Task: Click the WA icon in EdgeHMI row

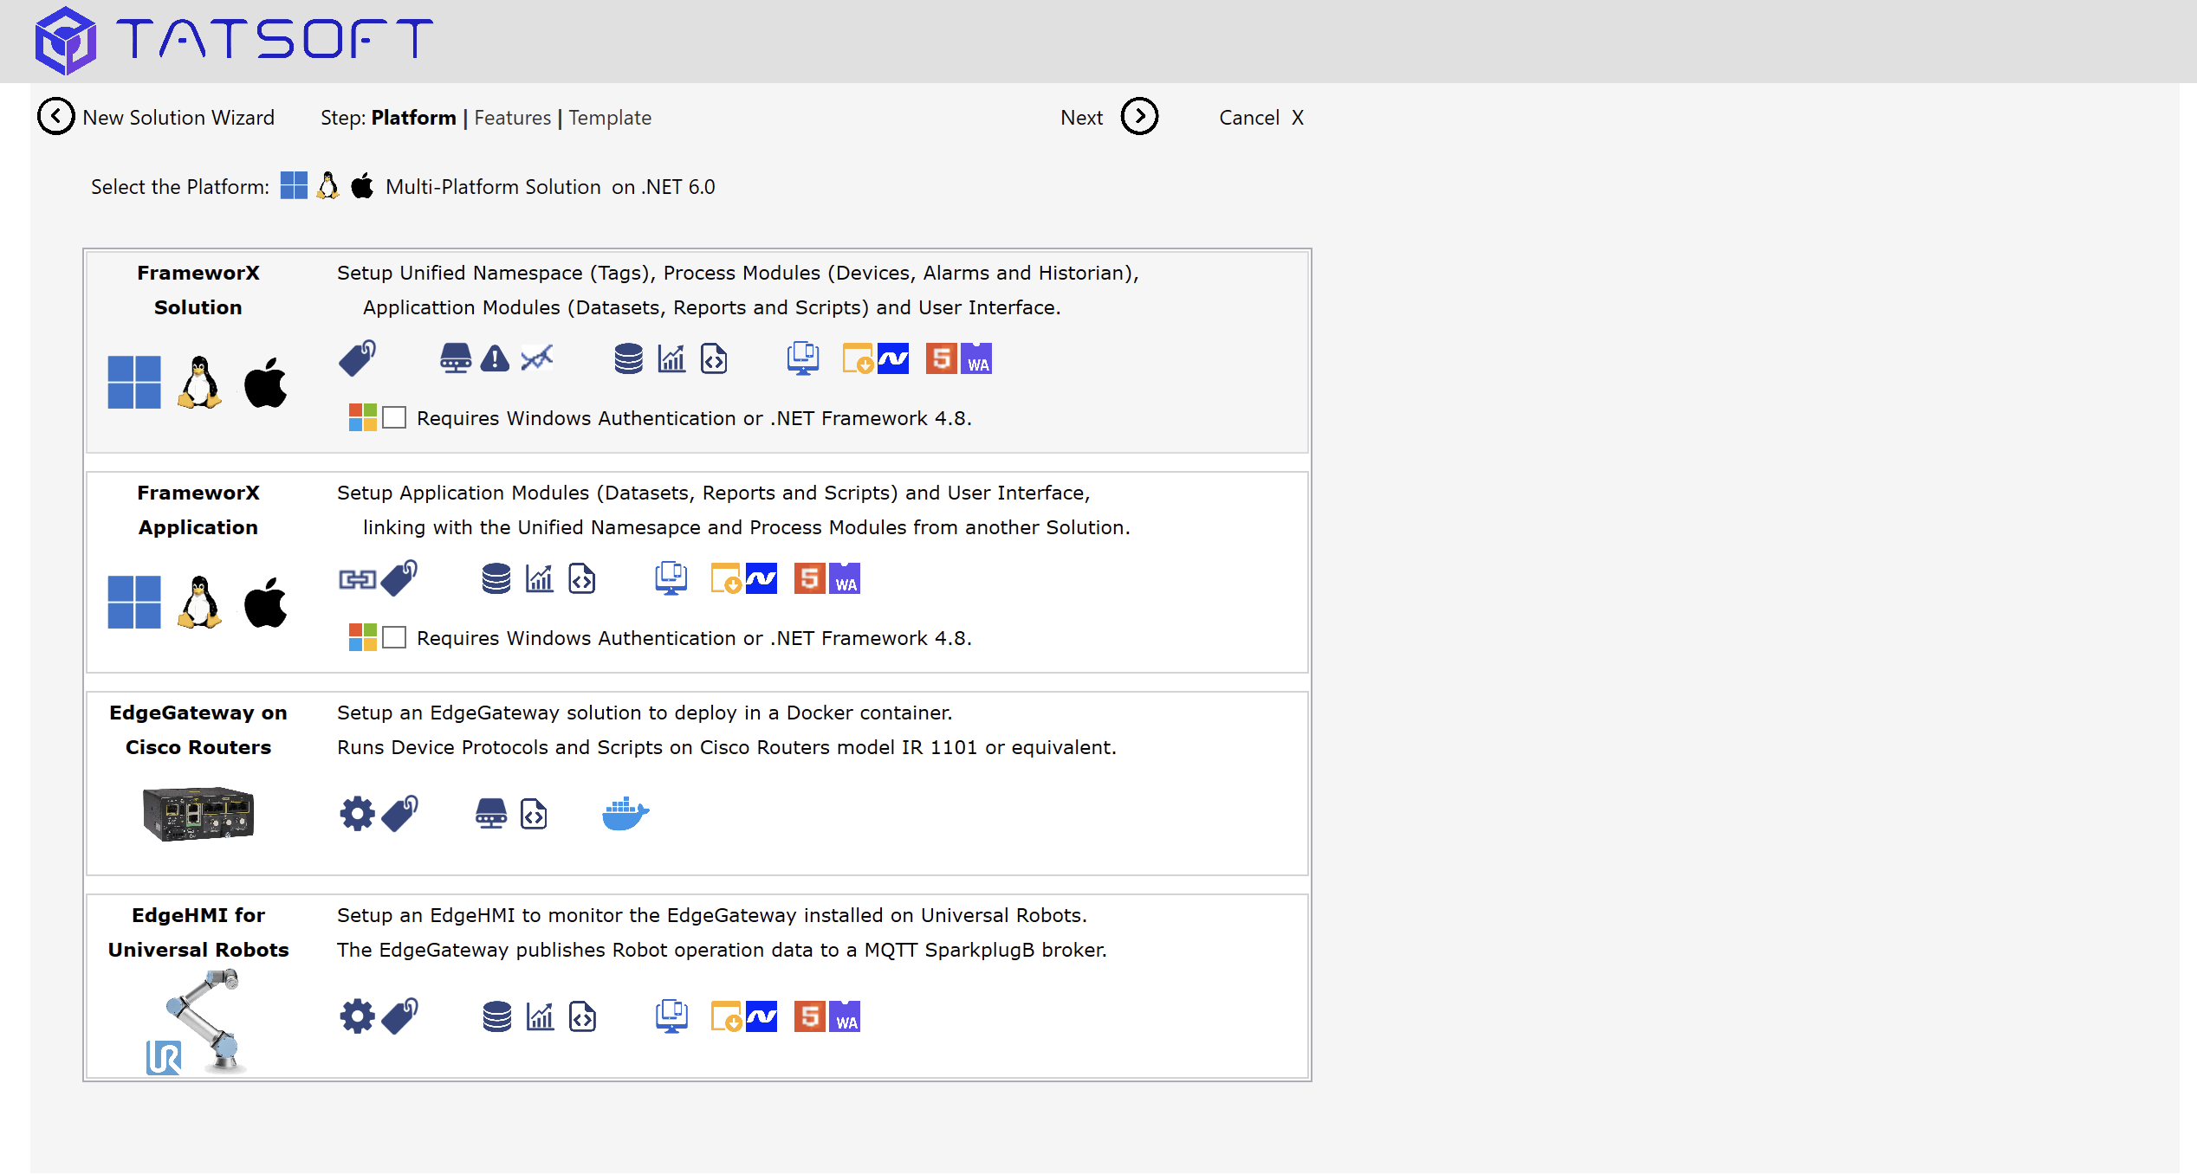Action: pos(846,1016)
